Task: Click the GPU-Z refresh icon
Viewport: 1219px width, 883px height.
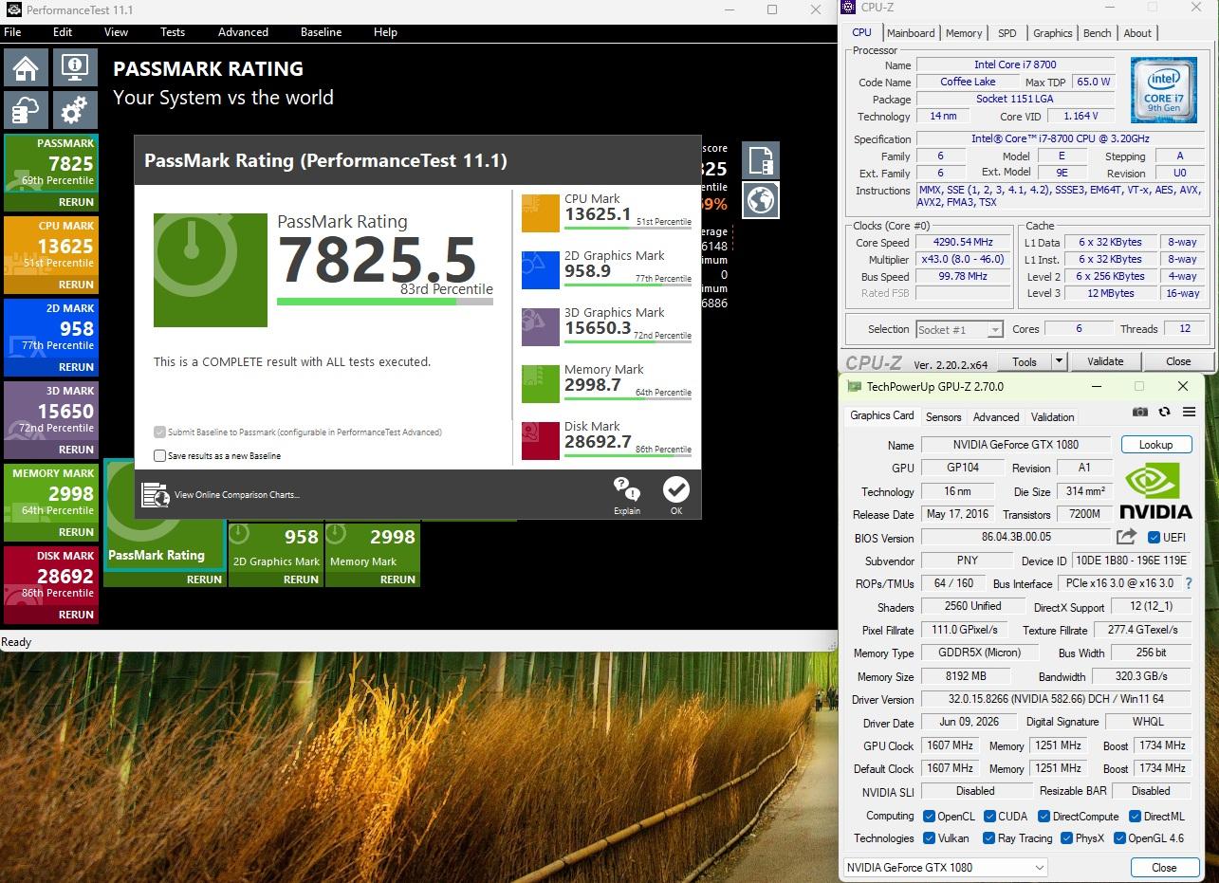Action: tap(1164, 412)
